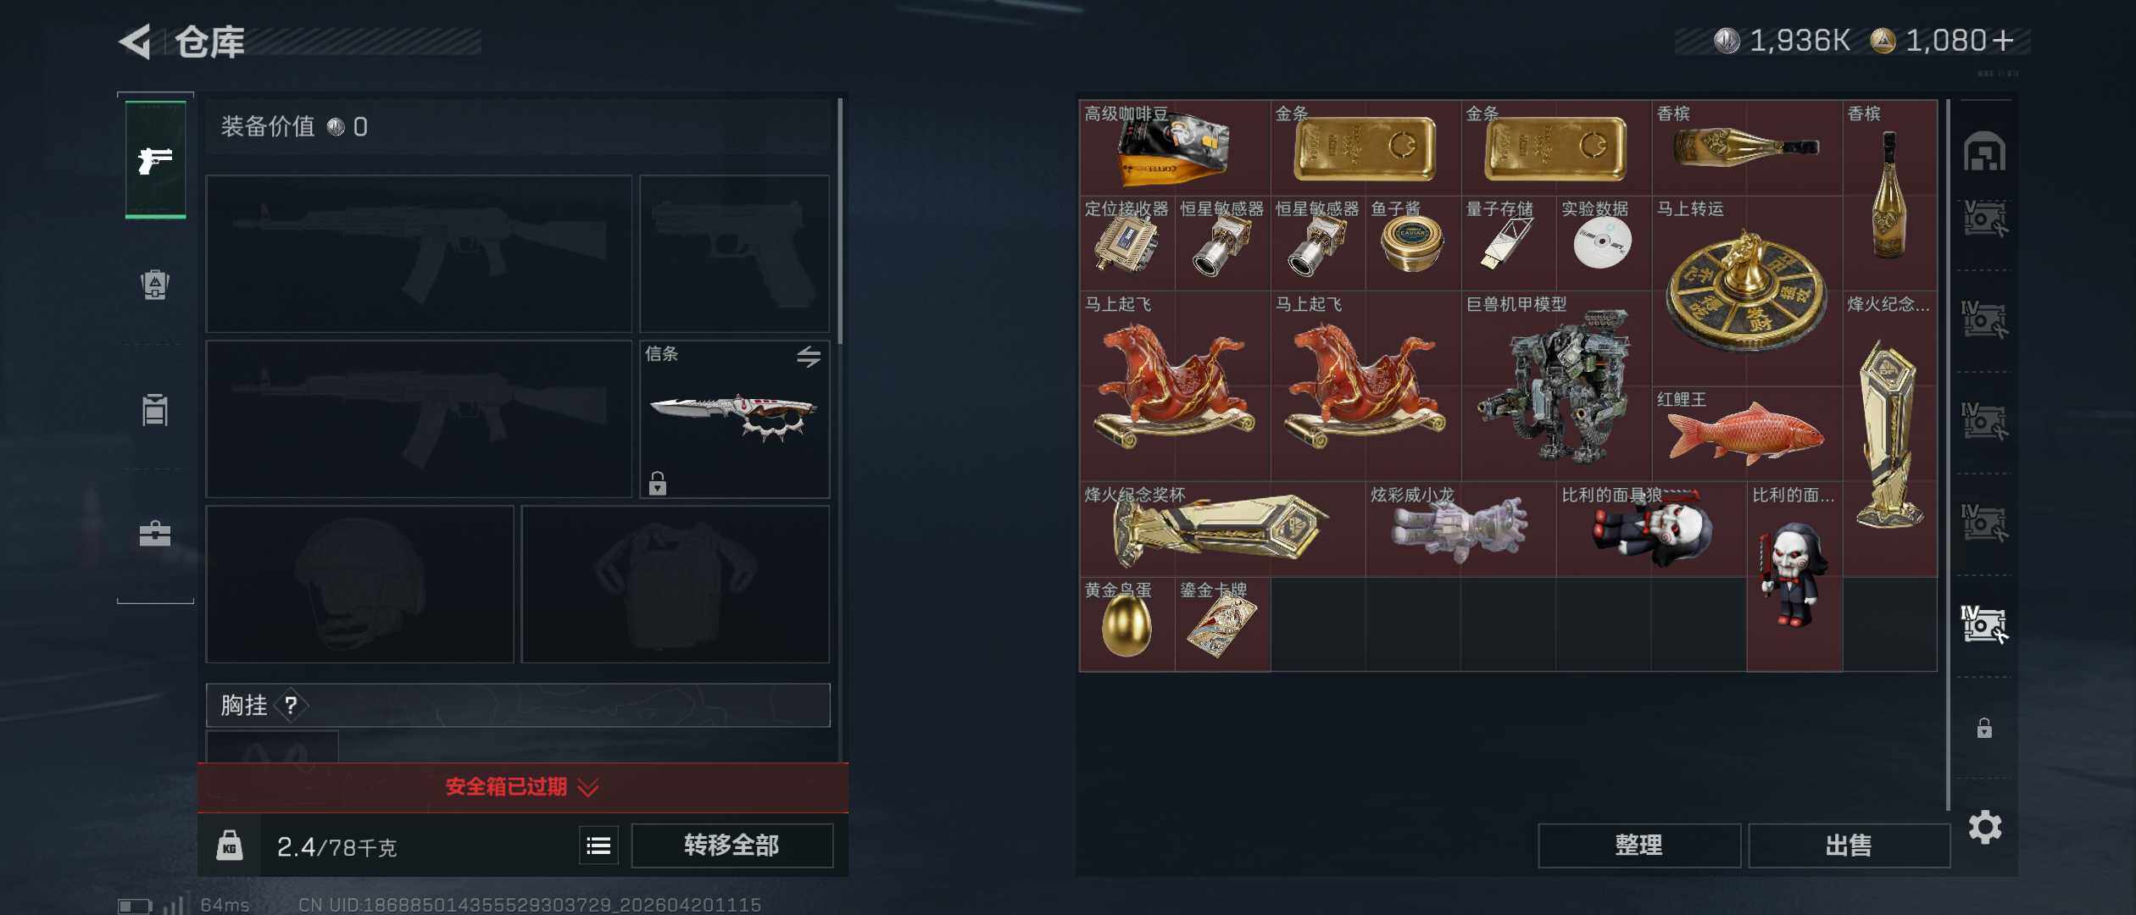
Task: Select the weapons pistol tab icon
Action: click(155, 159)
